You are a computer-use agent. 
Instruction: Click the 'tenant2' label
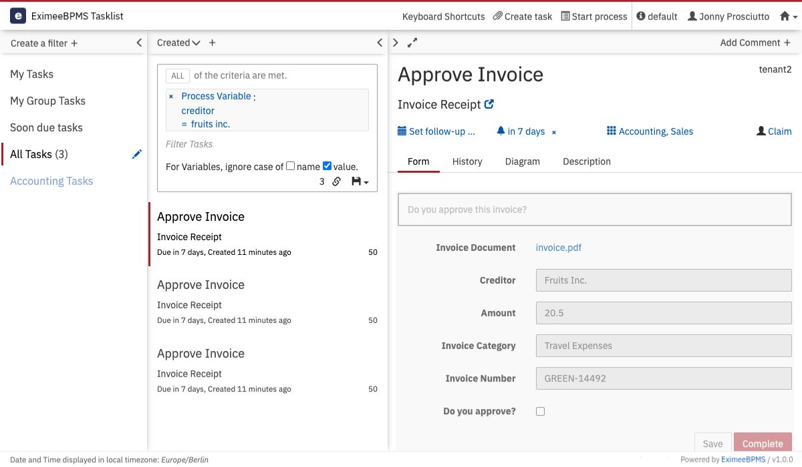[x=775, y=69]
